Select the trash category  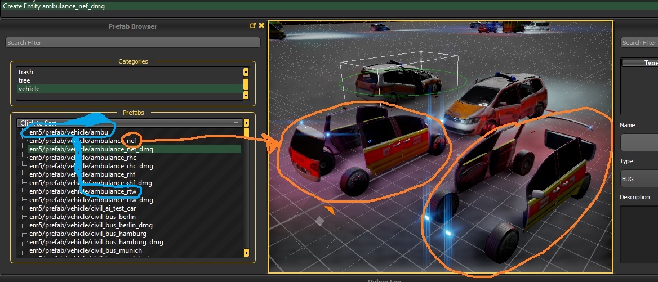pyautogui.click(x=130, y=72)
